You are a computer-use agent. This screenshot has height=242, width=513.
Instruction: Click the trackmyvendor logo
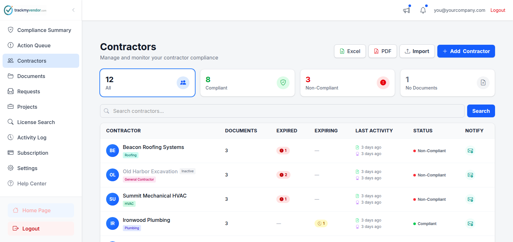[25, 10]
